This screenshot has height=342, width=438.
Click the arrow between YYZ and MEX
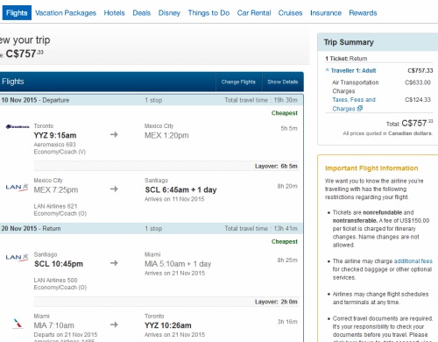[x=114, y=134]
